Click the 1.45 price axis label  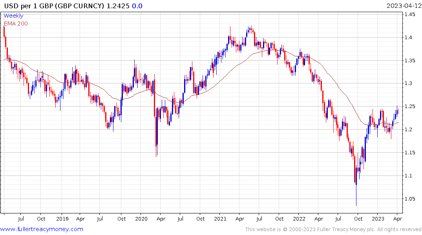click(410, 14)
